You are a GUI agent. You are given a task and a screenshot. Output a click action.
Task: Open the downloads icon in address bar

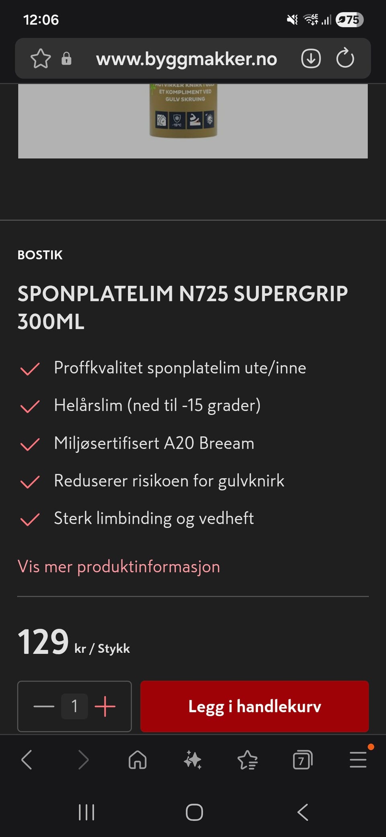[311, 59]
